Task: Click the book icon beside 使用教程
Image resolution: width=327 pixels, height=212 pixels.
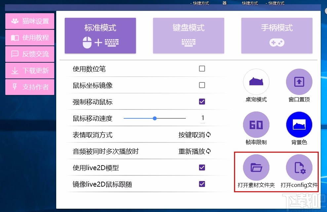Action: [x=15, y=38]
